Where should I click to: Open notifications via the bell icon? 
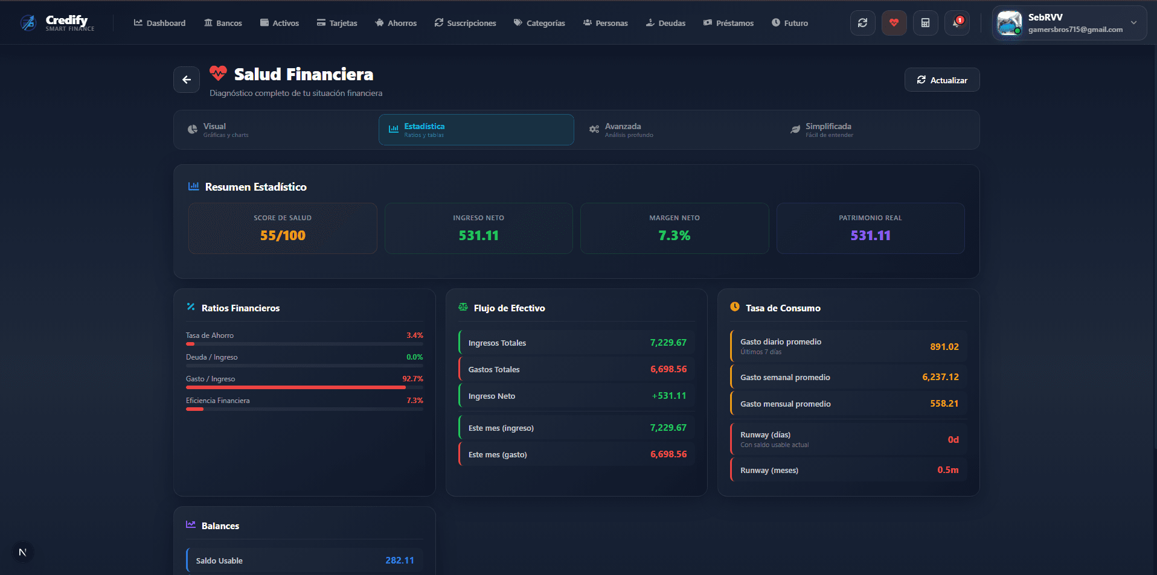955,23
